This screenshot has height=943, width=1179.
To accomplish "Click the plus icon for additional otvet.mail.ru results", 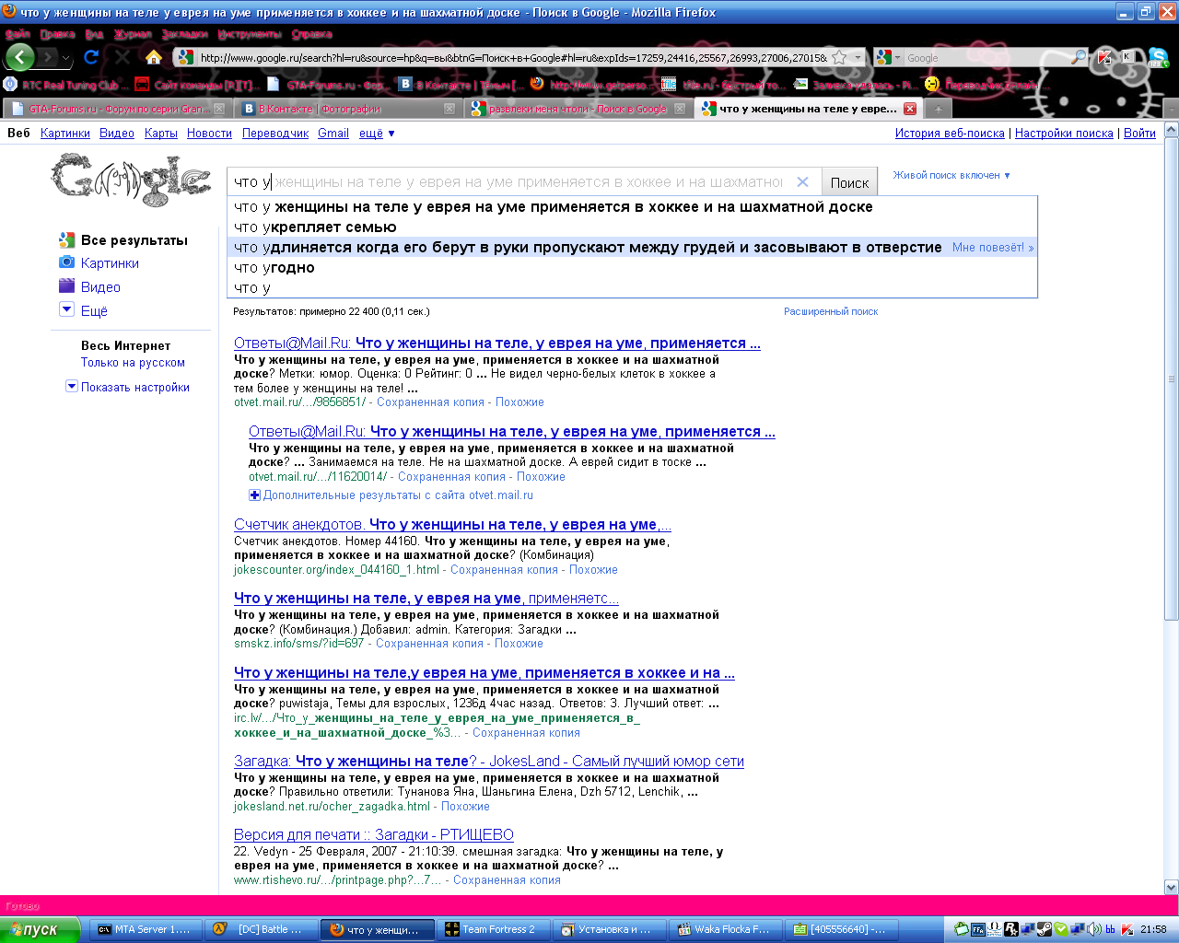I will 254,495.
